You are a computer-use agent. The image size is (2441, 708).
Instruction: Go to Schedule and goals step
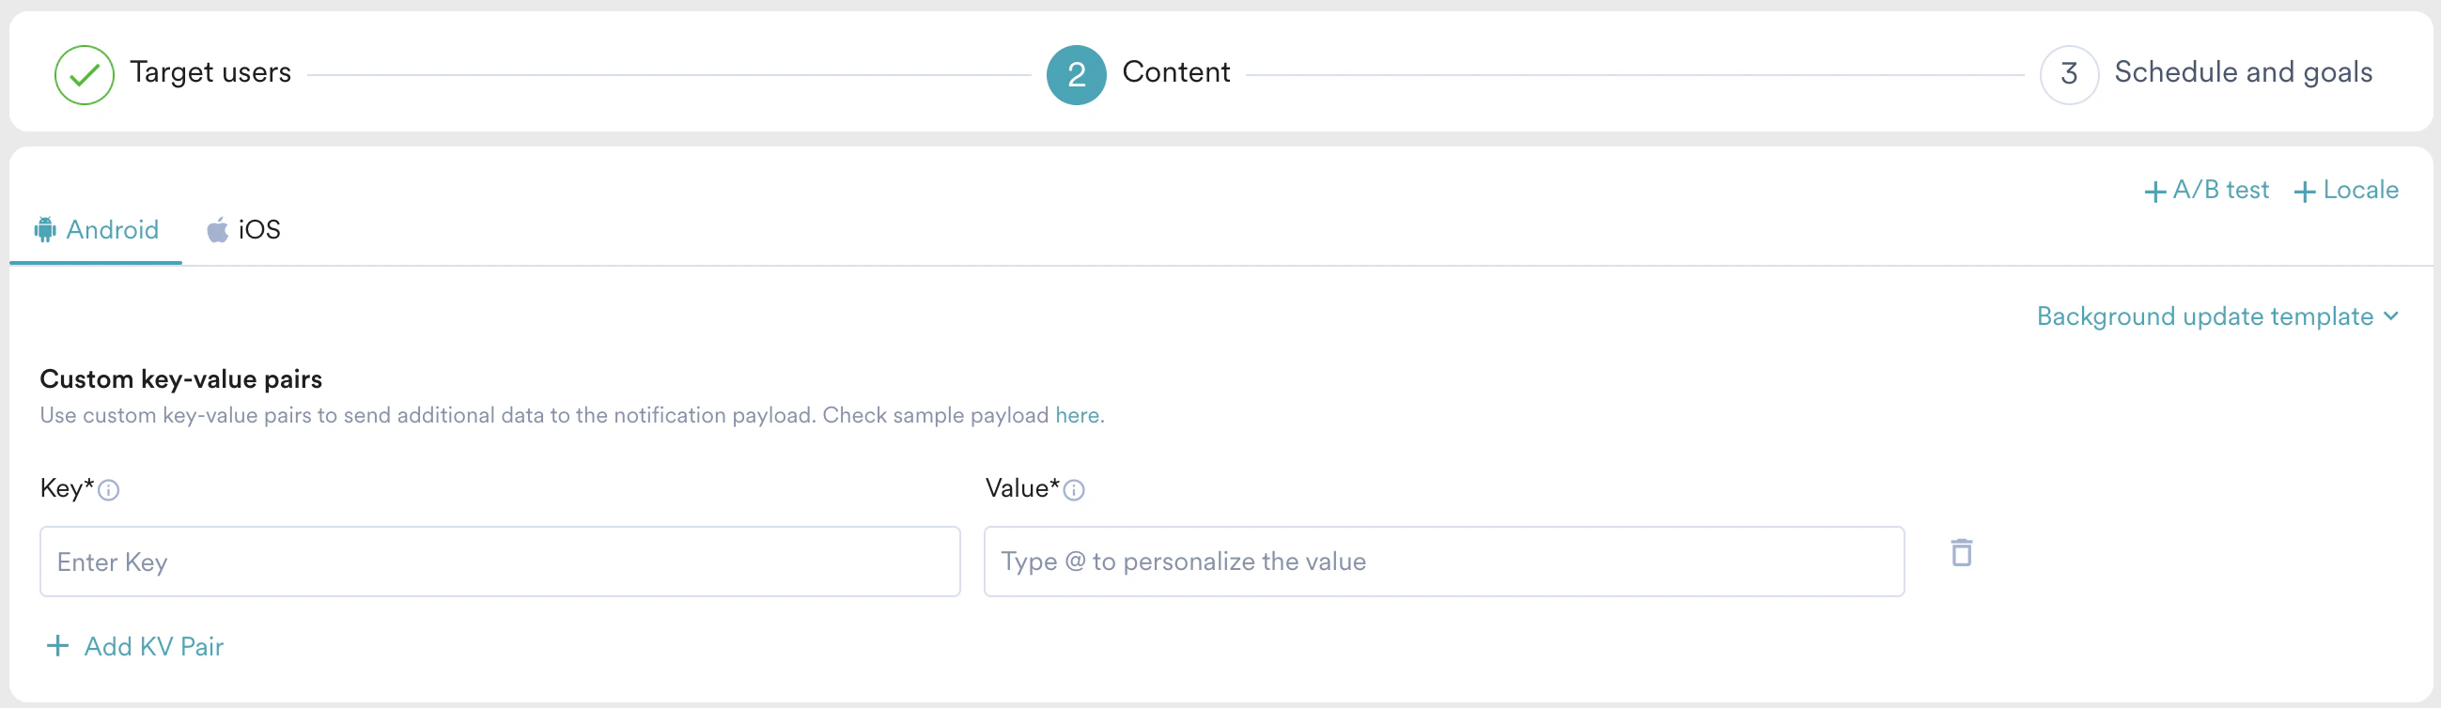click(2243, 73)
